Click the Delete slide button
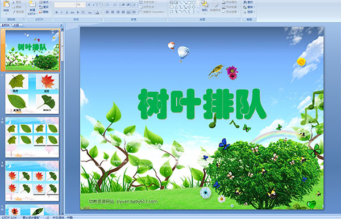The height and width of the screenshot is (219, 341). click(44, 12)
